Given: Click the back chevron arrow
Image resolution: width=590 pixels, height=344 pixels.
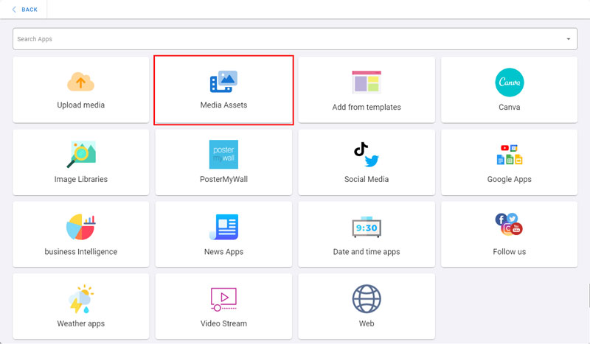Looking at the screenshot, I should point(14,10).
